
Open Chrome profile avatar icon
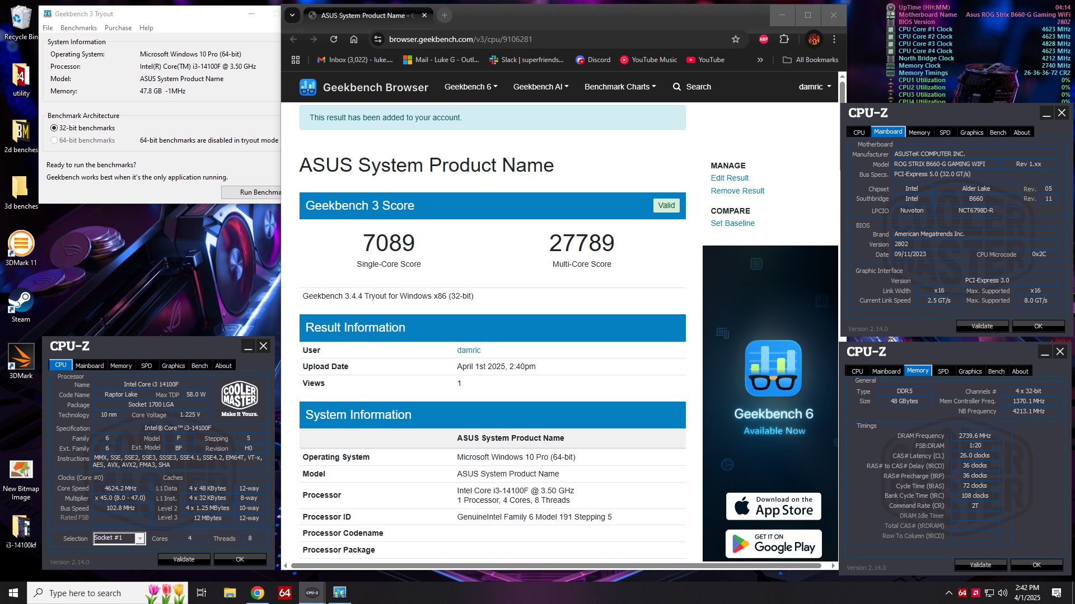pos(814,39)
